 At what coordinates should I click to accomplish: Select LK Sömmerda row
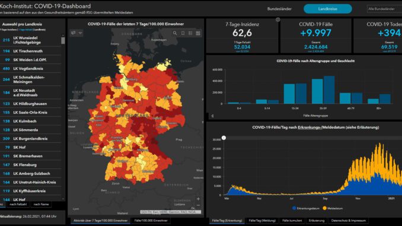coord(31,130)
